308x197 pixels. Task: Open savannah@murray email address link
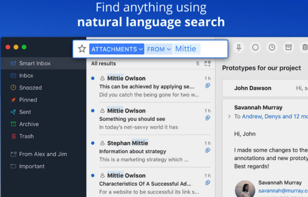[283, 191]
